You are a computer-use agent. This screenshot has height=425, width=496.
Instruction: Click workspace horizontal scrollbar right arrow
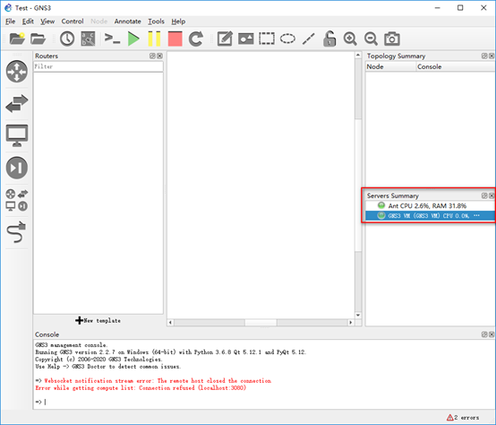pyautogui.click(x=350, y=323)
